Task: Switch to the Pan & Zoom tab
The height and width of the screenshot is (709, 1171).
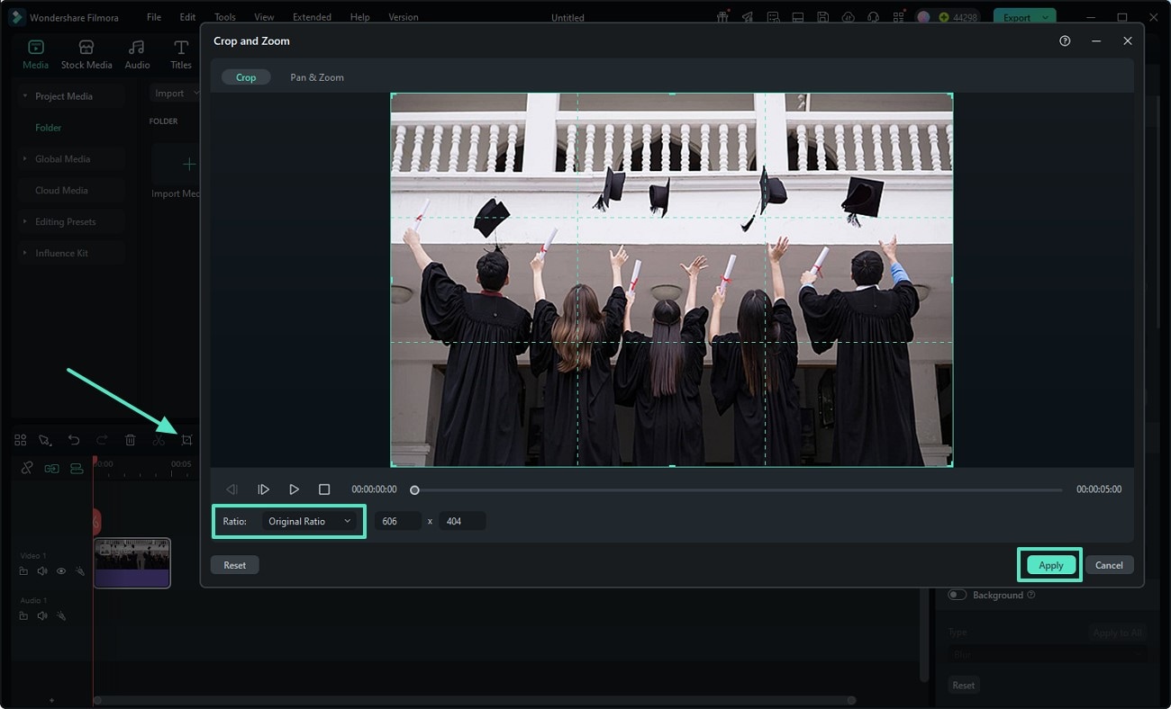Action: click(x=317, y=77)
